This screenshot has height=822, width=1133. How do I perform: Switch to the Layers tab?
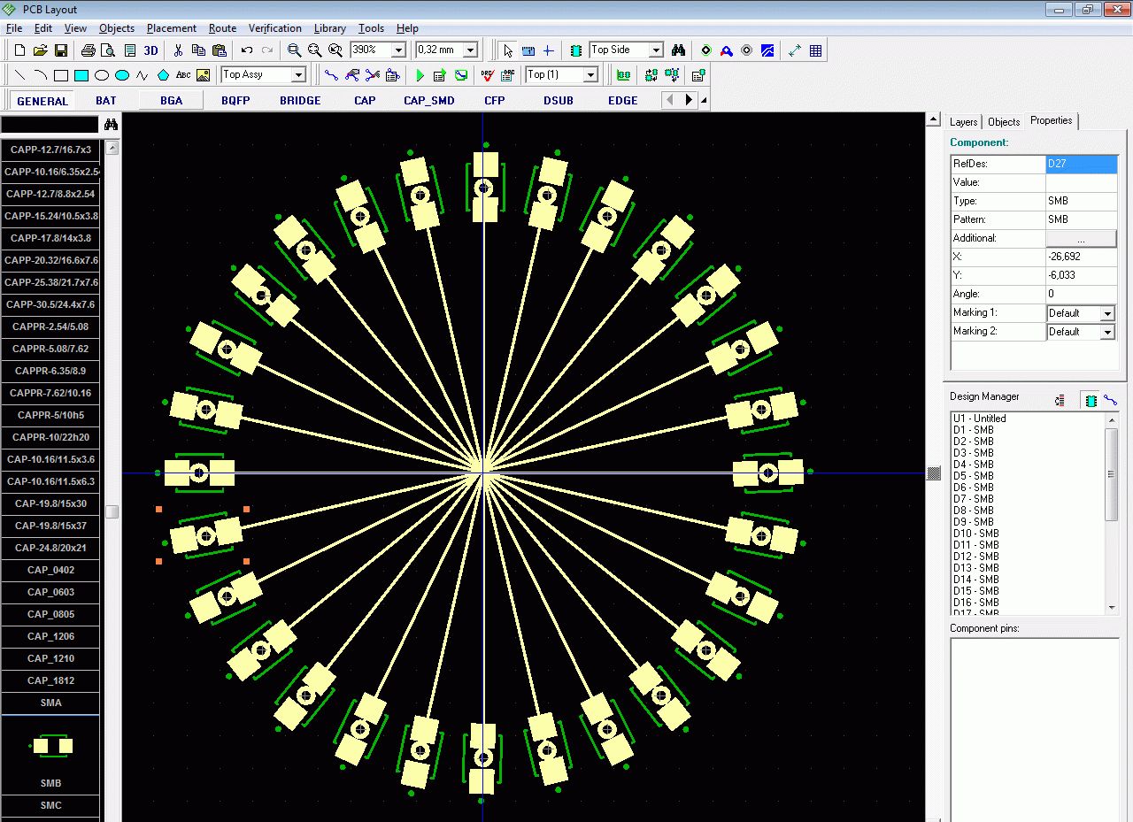[963, 122]
